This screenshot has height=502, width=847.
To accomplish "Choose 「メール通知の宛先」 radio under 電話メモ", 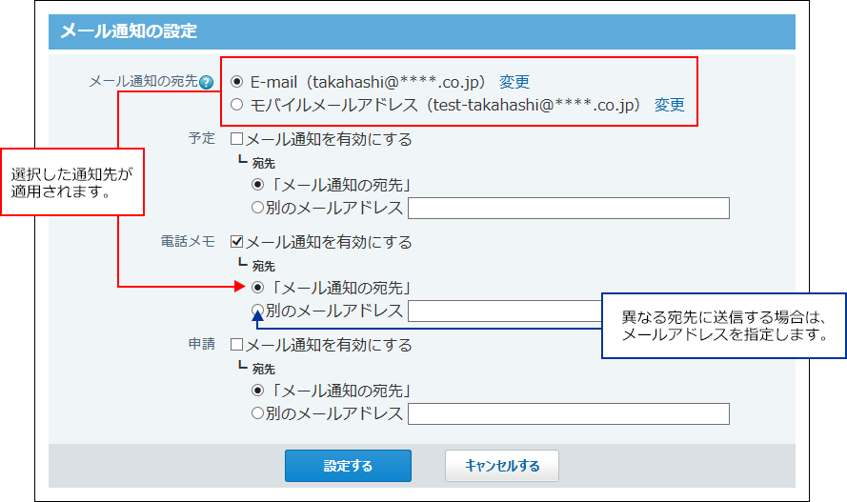I will [x=257, y=288].
